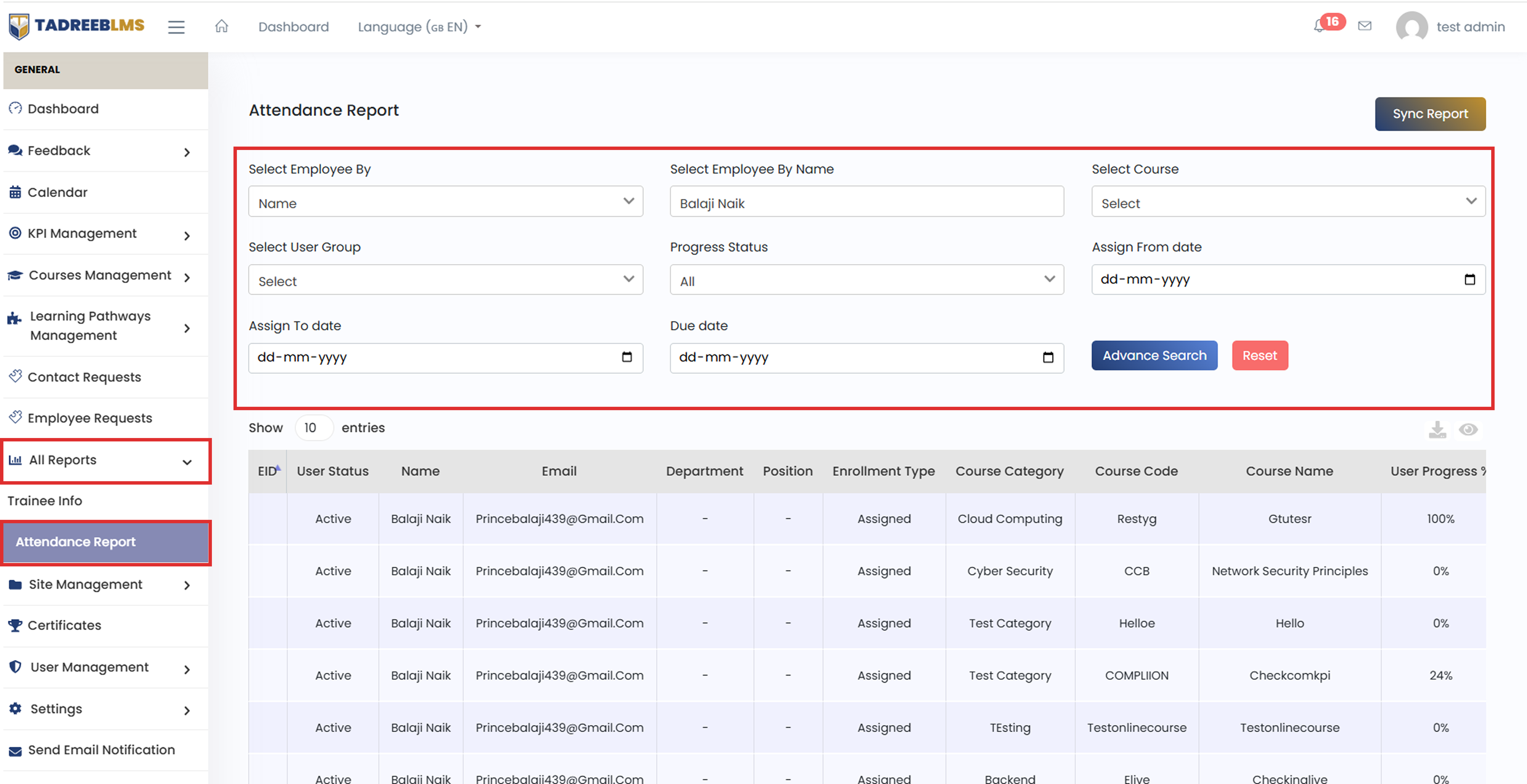Expand Courses Management sidebar menu
1527x784 pixels.
[x=105, y=276]
